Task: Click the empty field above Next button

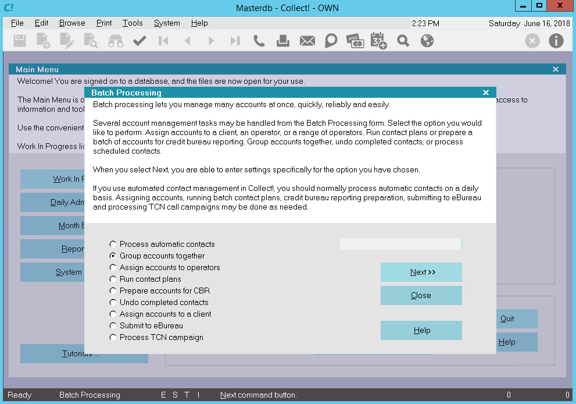Action: click(401, 244)
